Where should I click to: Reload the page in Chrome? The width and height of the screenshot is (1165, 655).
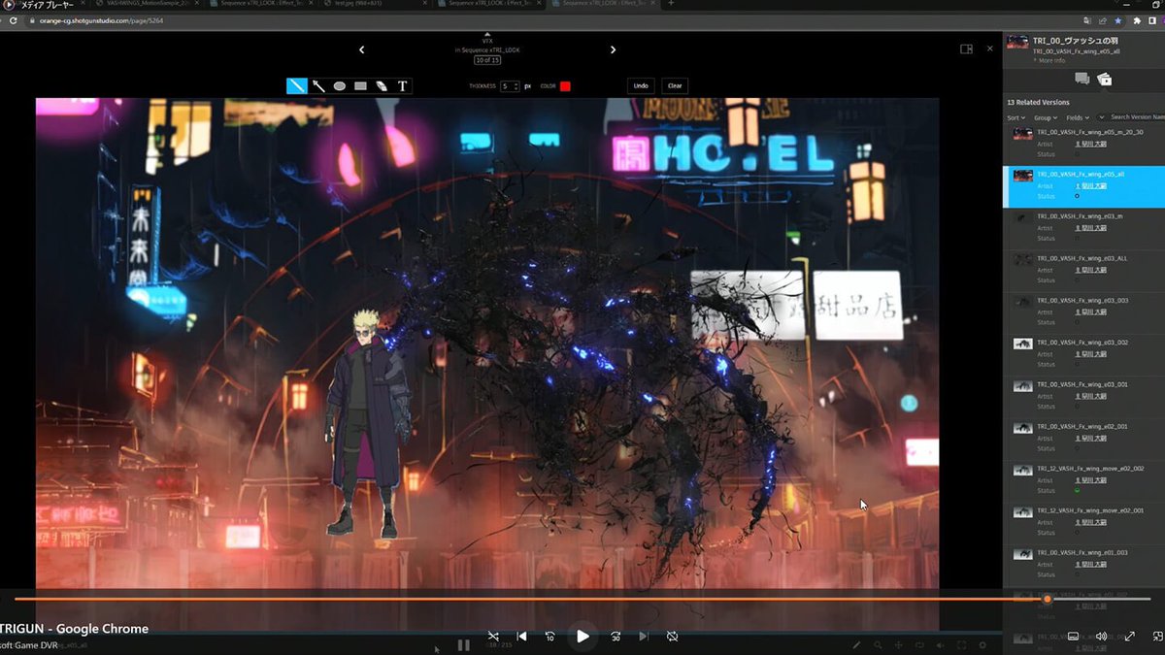click(14, 19)
